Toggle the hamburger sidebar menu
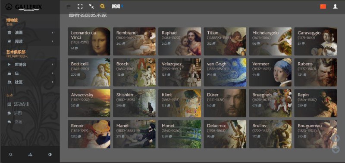 (x=69, y=6)
